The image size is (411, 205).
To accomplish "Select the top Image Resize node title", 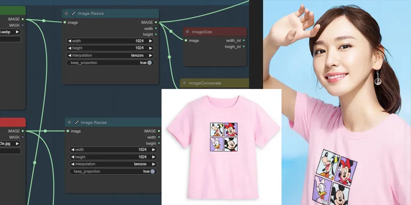I will tap(91, 14).
